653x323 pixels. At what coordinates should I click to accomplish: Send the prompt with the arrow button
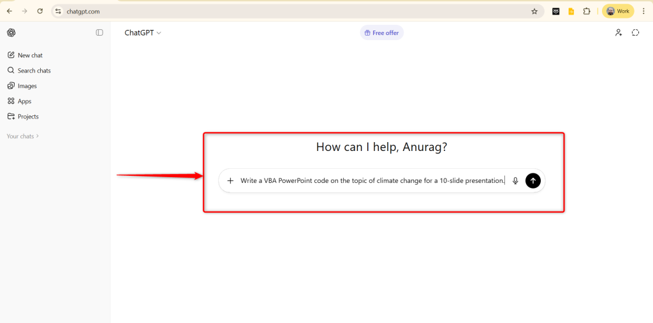point(533,181)
